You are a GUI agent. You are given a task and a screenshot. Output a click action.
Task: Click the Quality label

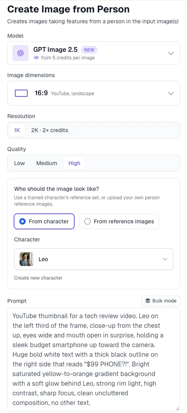[16, 149]
